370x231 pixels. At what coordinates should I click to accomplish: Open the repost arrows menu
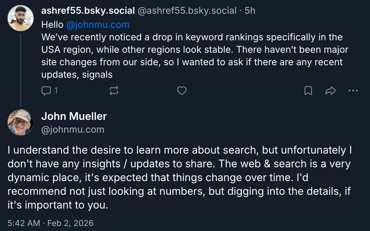pos(114,91)
